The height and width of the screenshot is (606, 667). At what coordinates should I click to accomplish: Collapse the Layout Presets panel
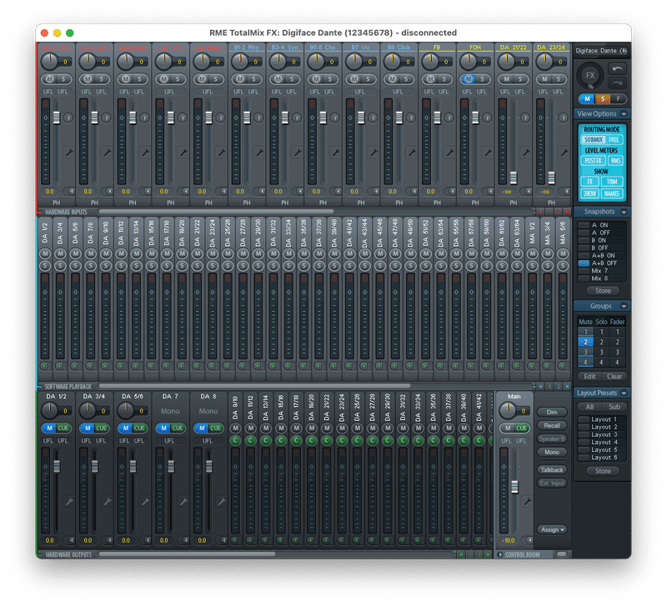tap(624, 393)
